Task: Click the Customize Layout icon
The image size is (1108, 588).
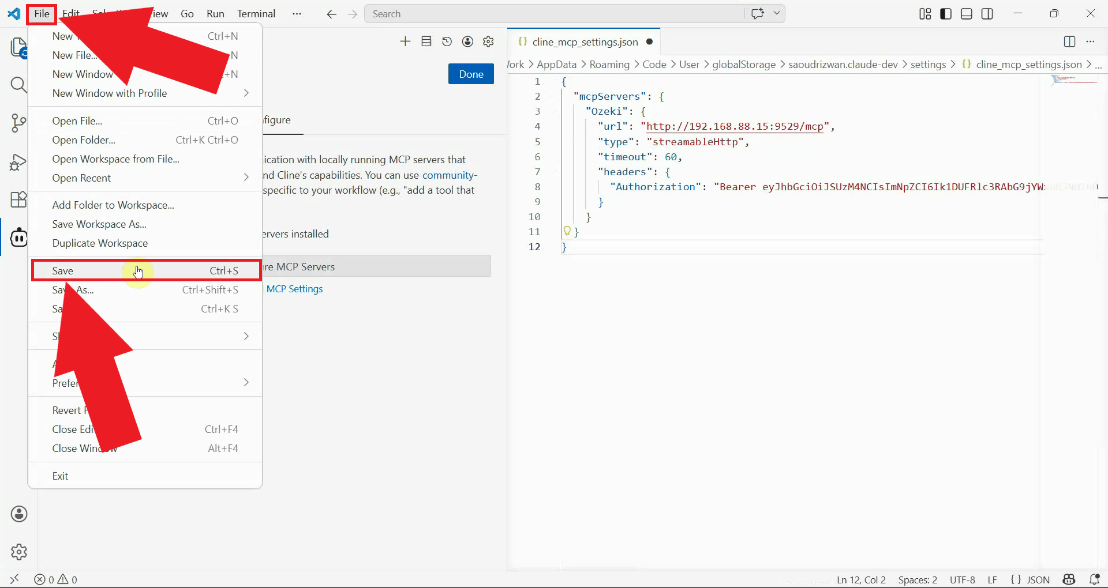Action: point(925,14)
